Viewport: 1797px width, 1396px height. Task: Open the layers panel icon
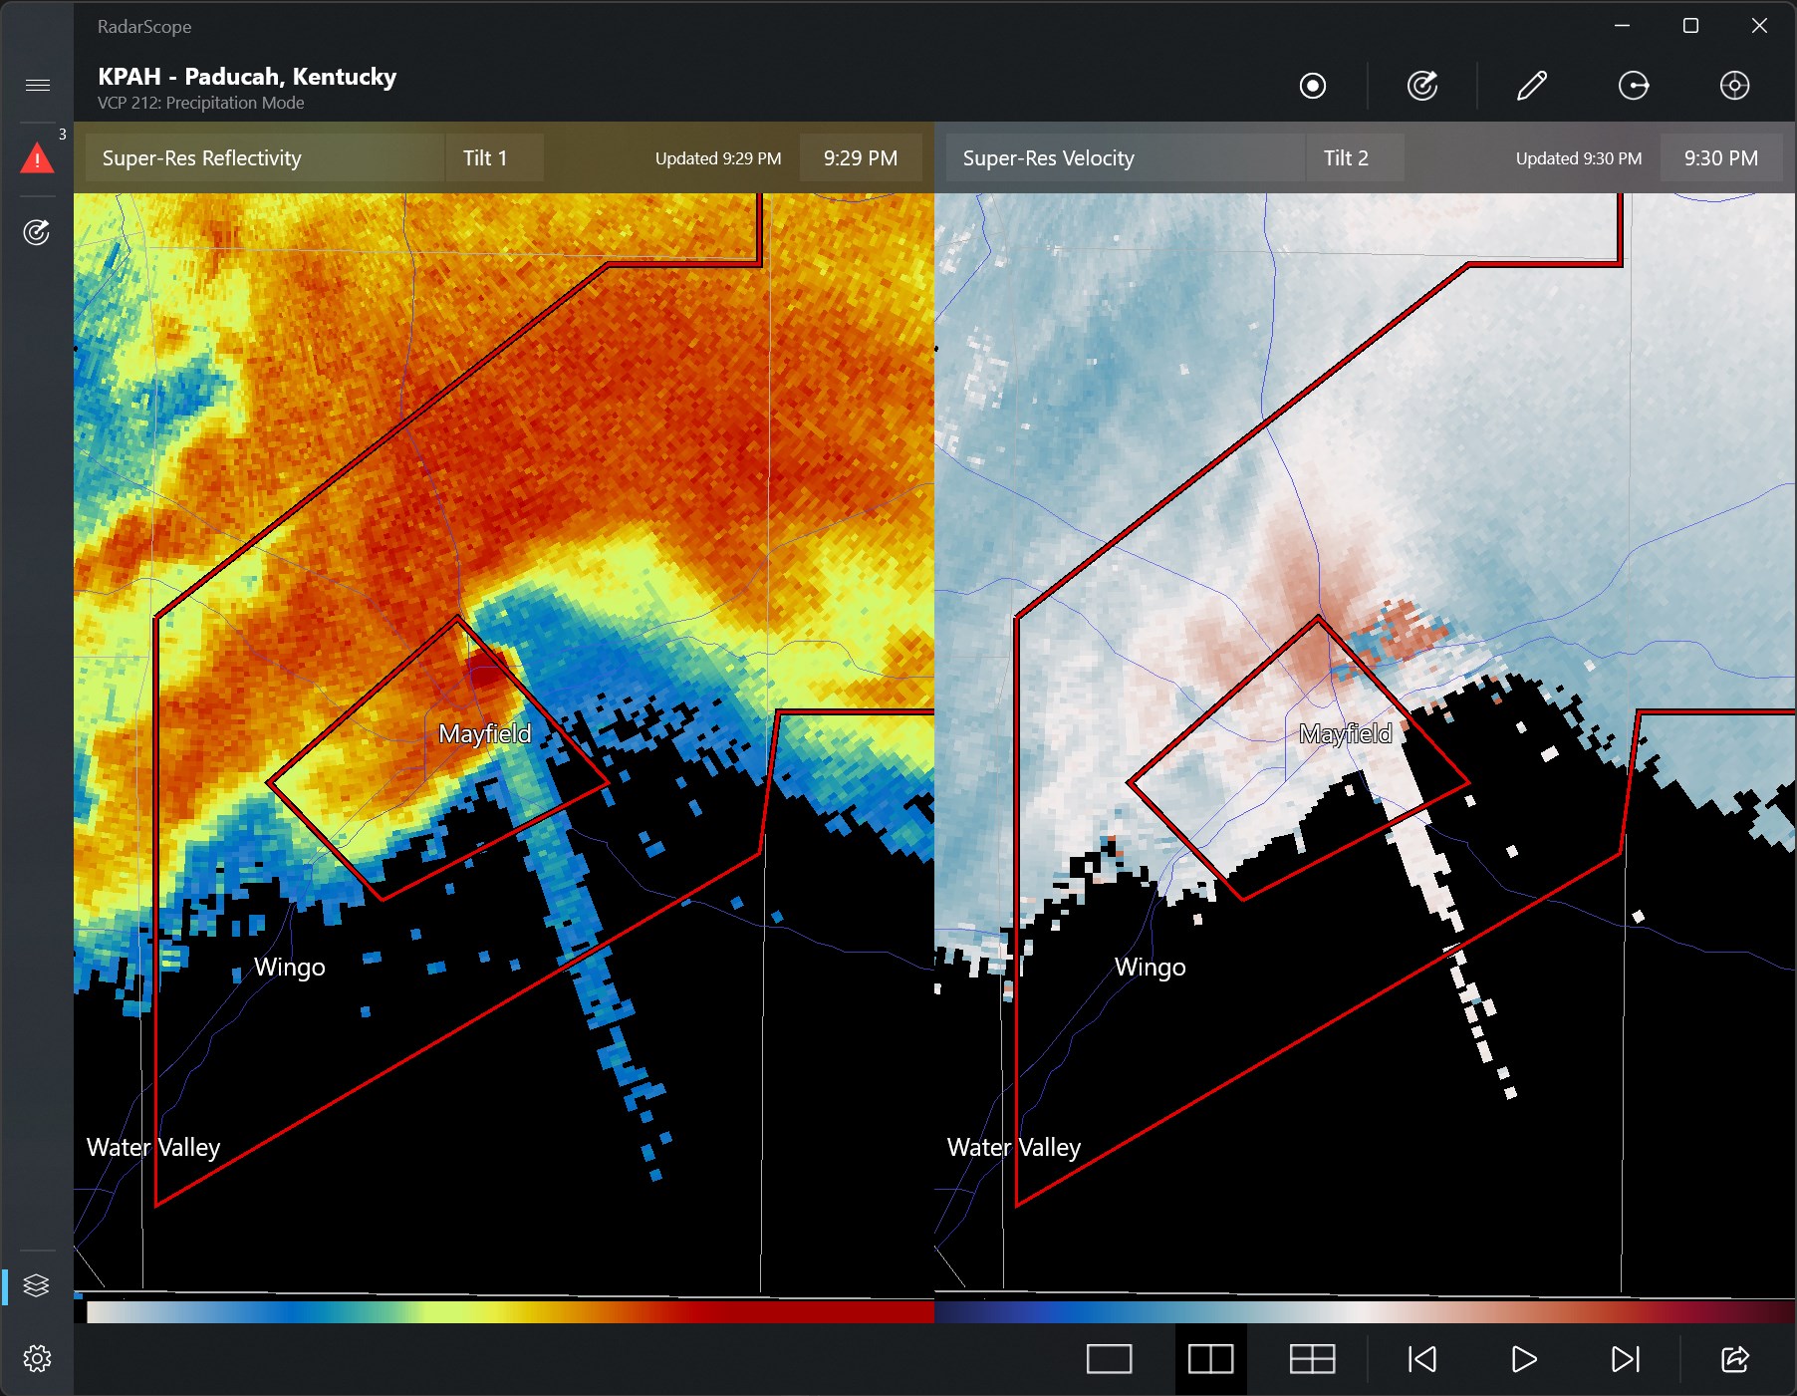(38, 1285)
